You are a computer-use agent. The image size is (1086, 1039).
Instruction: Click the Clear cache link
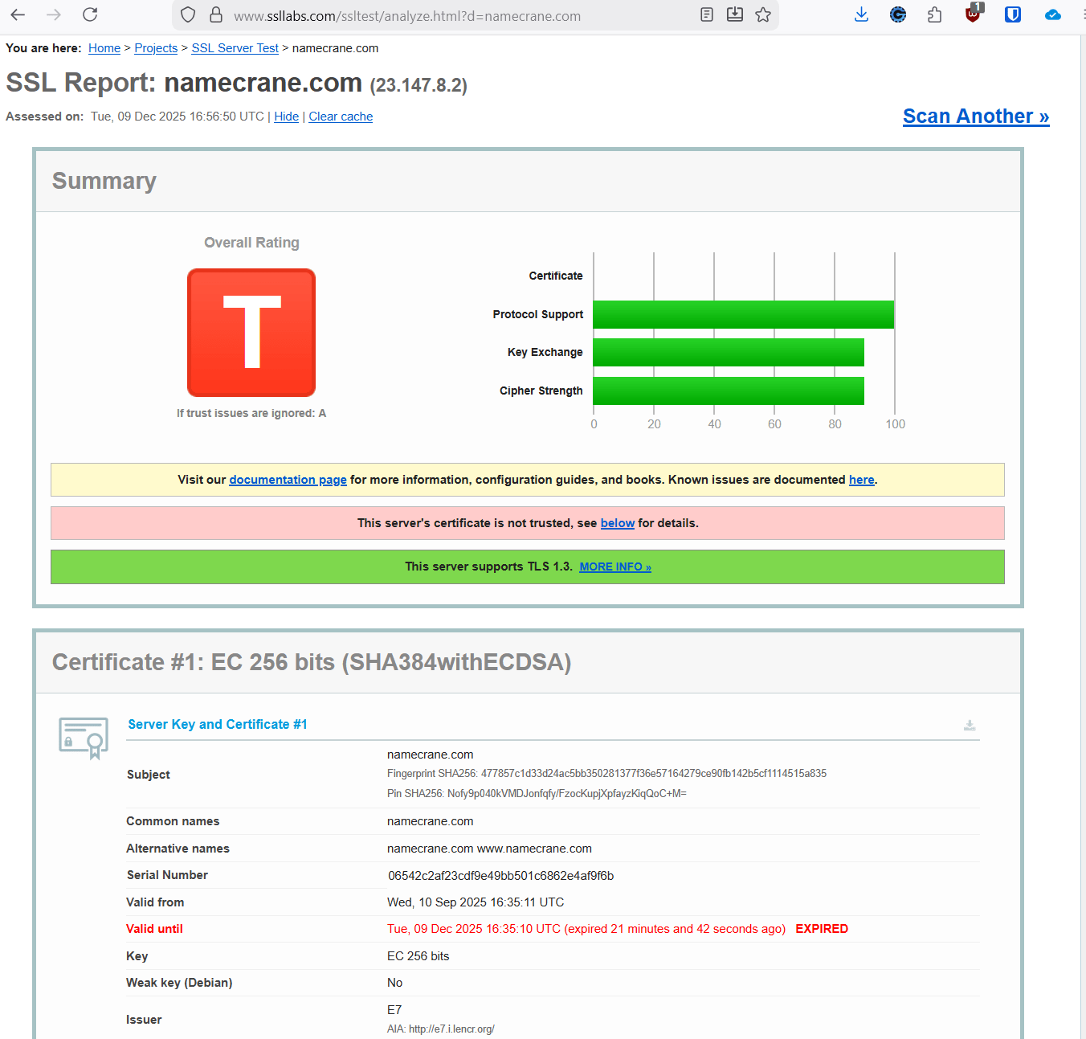coord(341,117)
